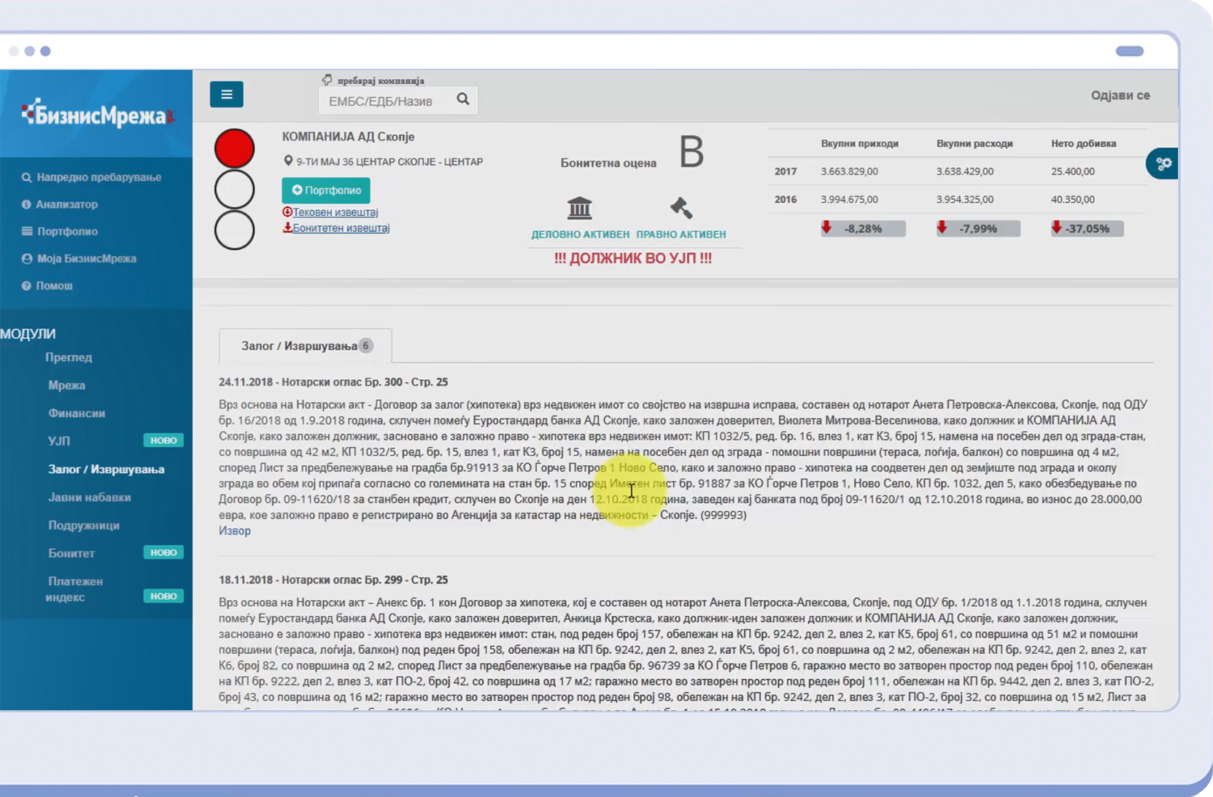Screen dimensions: 1213x797
Task: Select the Платежен индекс module
Action: tap(74, 589)
